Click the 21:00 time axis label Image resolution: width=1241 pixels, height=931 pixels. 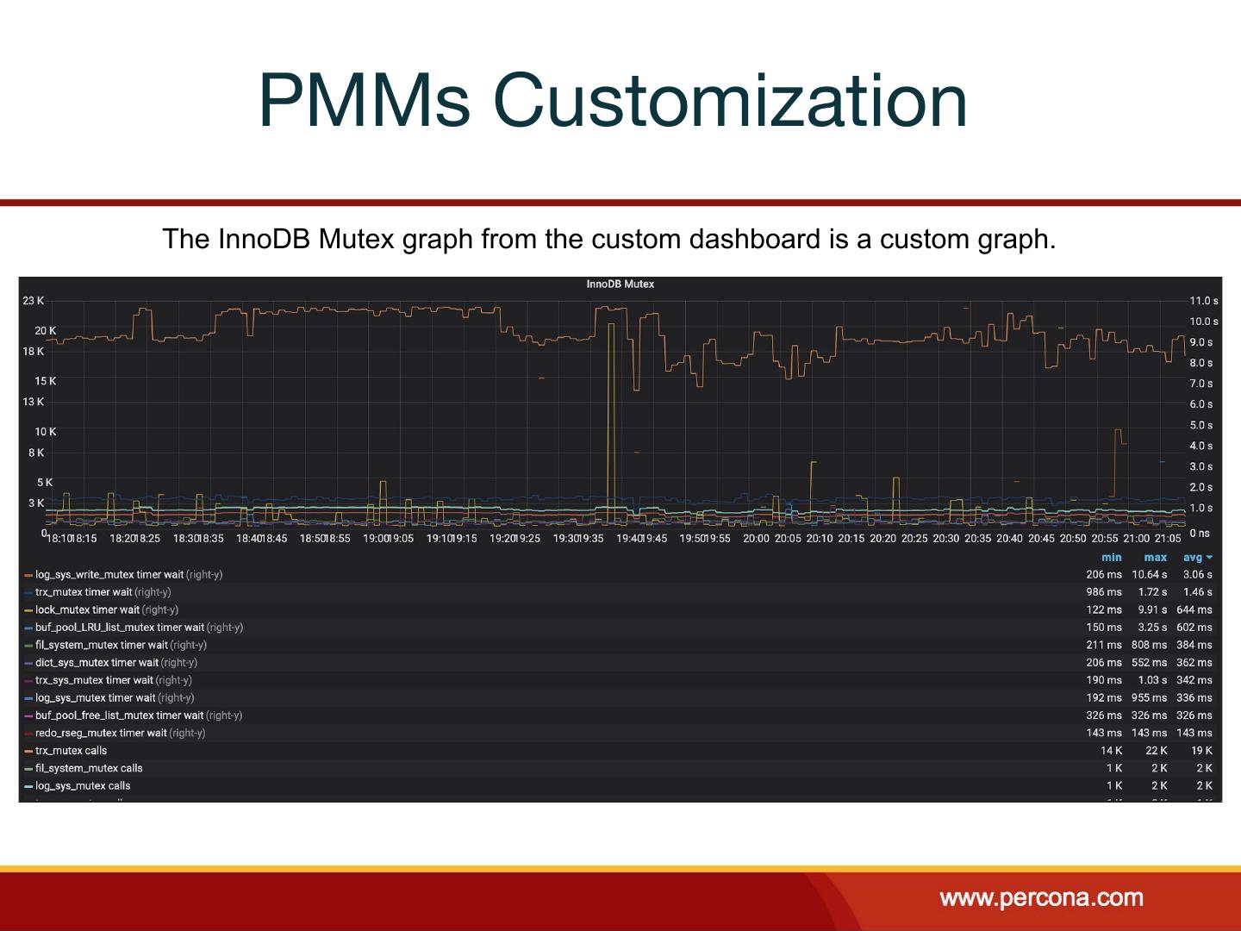[1136, 539]
